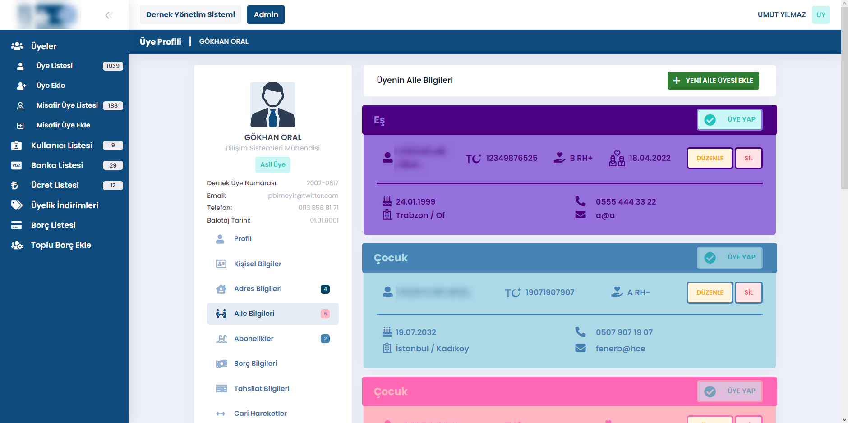This screenshot has width=848, height=423.
Task: Collapse the sidebar with double-chevron icon
Action: pos(108,15)
